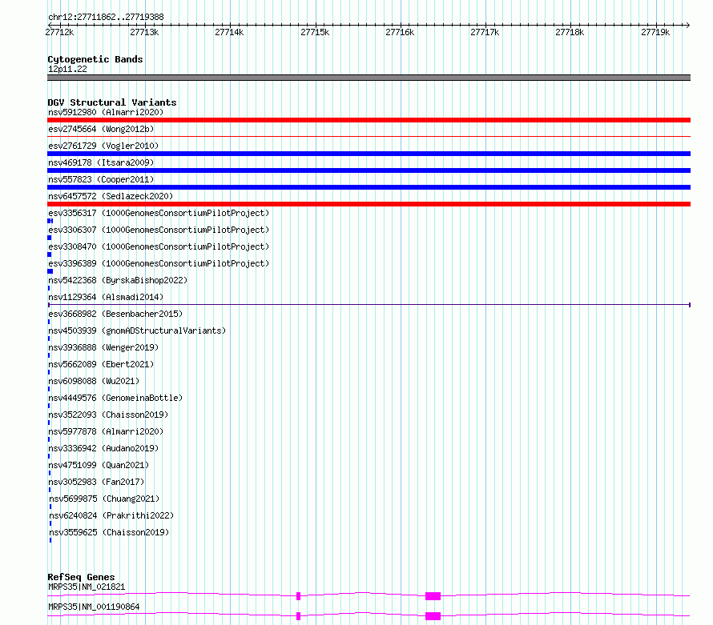Open nsv4503939 (gnomADStructuralVariants) entry

coord(137,331)
